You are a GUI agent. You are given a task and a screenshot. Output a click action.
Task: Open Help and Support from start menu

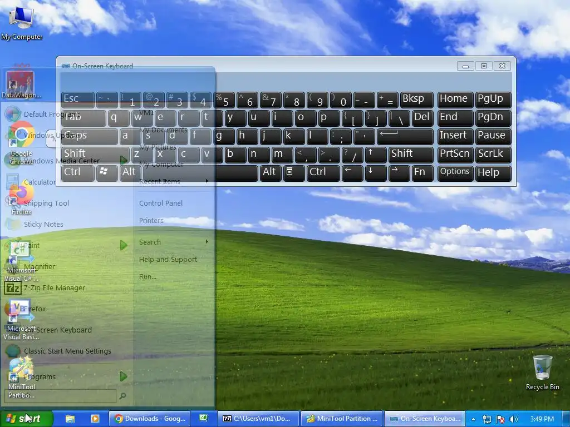pyautogui.click(x=168, y=259)
